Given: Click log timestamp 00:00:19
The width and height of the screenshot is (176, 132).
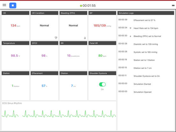Looking at the screenshot, I should tap(123, 60).
